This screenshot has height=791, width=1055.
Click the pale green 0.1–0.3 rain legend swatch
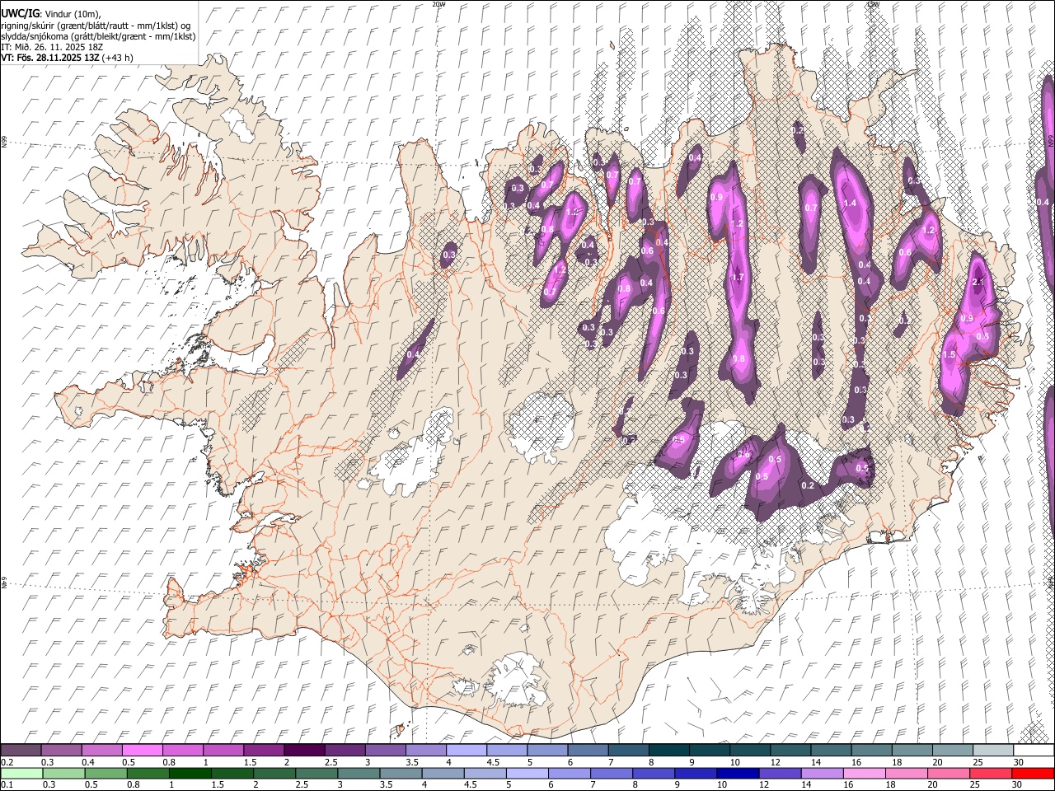(x=21, y=773)
